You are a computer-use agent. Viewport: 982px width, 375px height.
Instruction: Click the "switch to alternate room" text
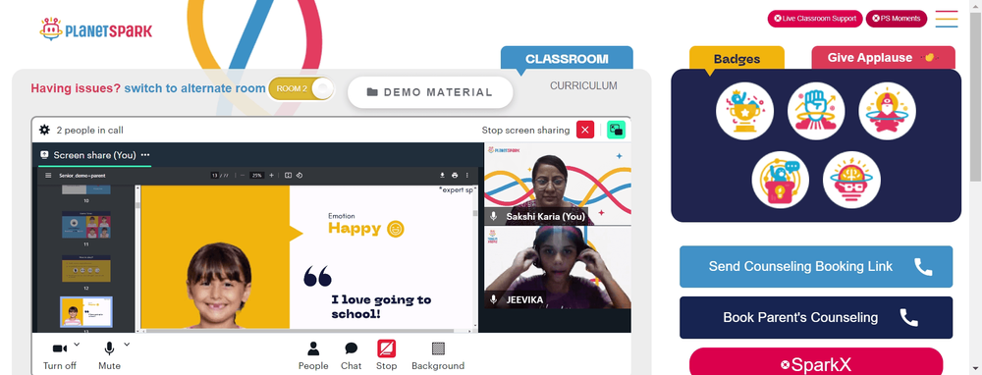coord(194,88)
